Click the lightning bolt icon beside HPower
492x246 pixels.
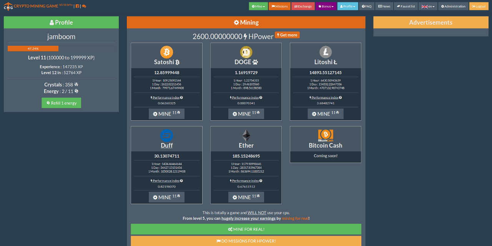(245, 37)
